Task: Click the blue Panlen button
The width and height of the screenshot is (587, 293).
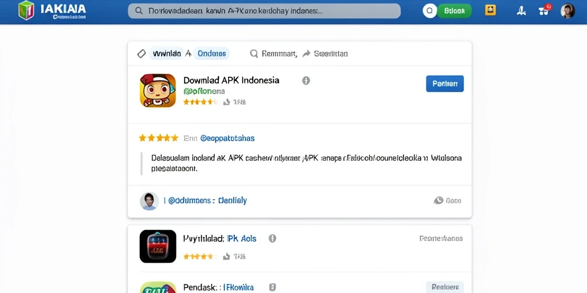Action: 445,84
